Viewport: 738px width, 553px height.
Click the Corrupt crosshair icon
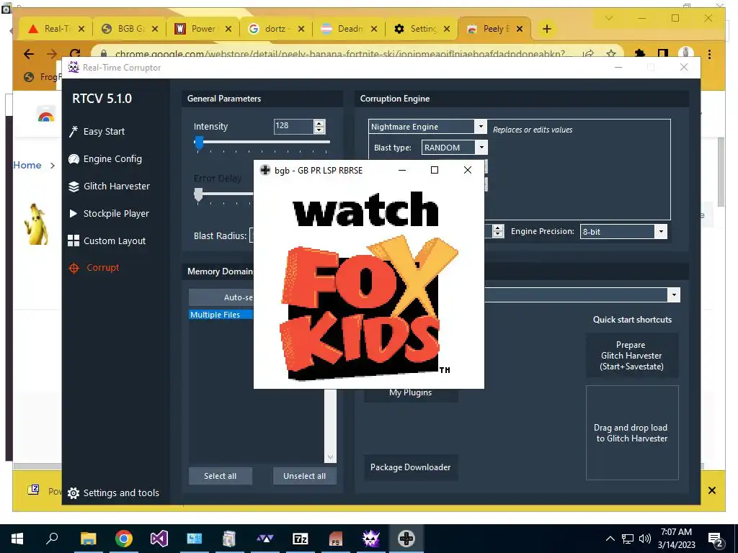[x=74, y=268]
